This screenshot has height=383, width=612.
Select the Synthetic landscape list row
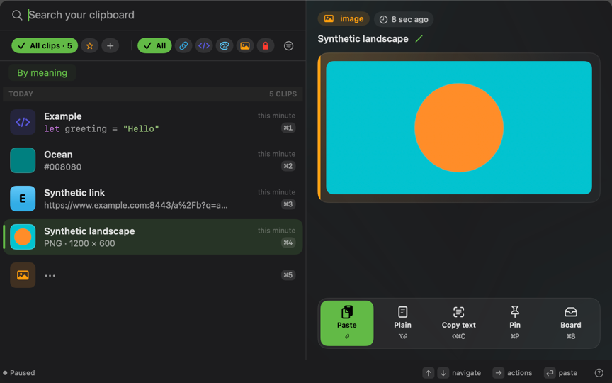[x=152, y=237]
